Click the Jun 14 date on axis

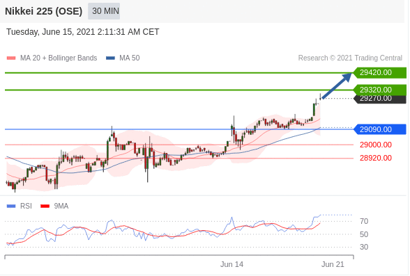[x=231, y=264]
